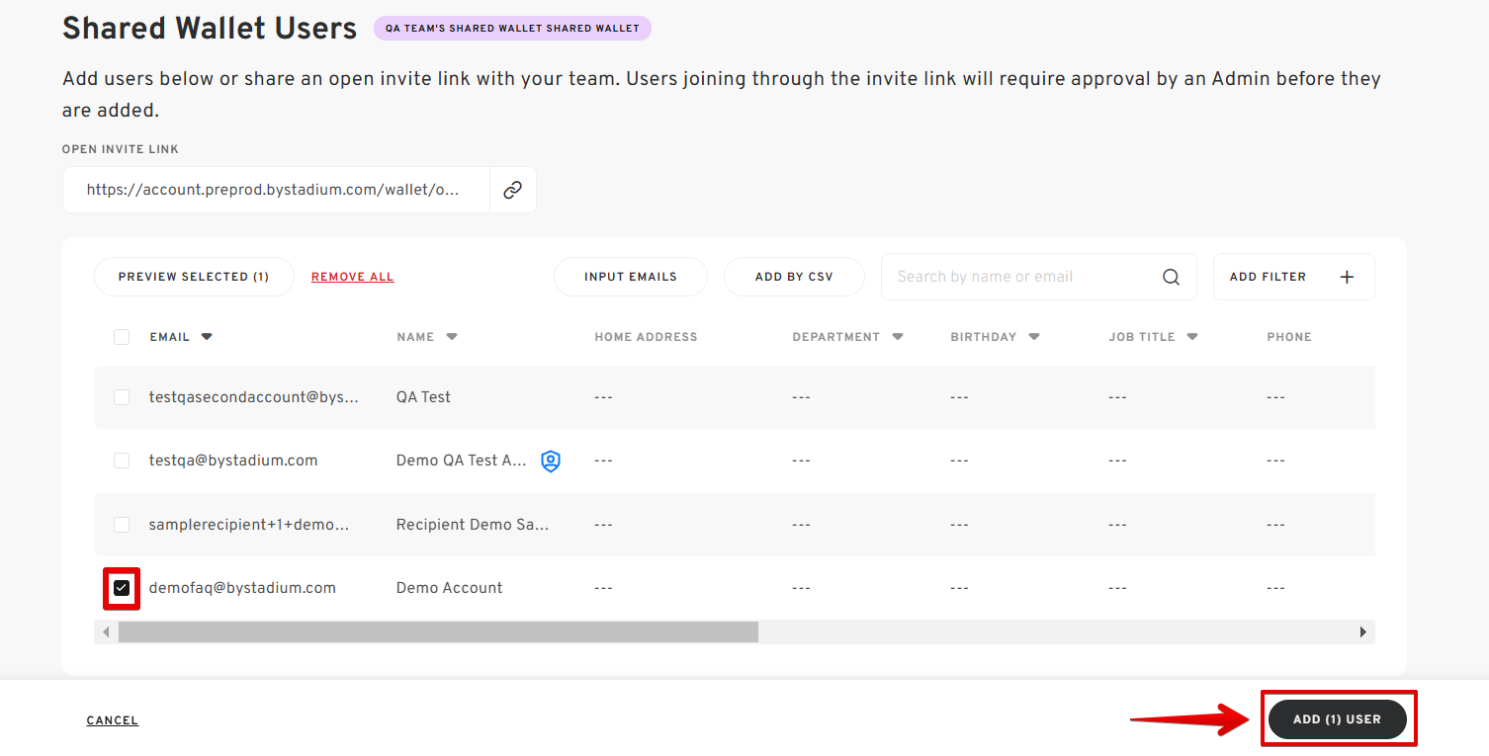Image resolution: width=1489 pixels, height=756 pixels.
Task: Click the Preview Selected (1) button
Action: pos(194,277)
